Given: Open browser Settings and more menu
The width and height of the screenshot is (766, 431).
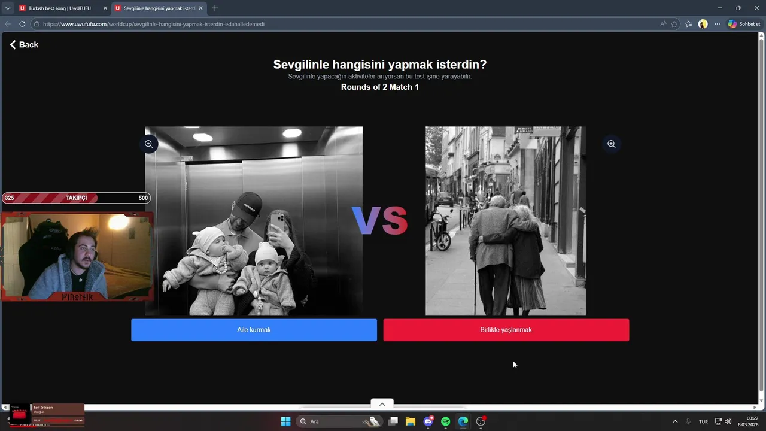Looking at the screenshot, I should click(x=717, y=24).
